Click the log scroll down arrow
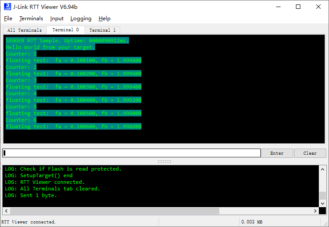The height and width of the screenshot is (227, 329). (322, 204)
